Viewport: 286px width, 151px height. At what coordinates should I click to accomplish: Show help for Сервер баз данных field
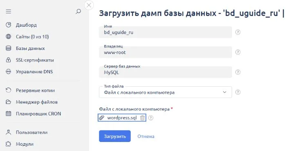click(238, 72)
